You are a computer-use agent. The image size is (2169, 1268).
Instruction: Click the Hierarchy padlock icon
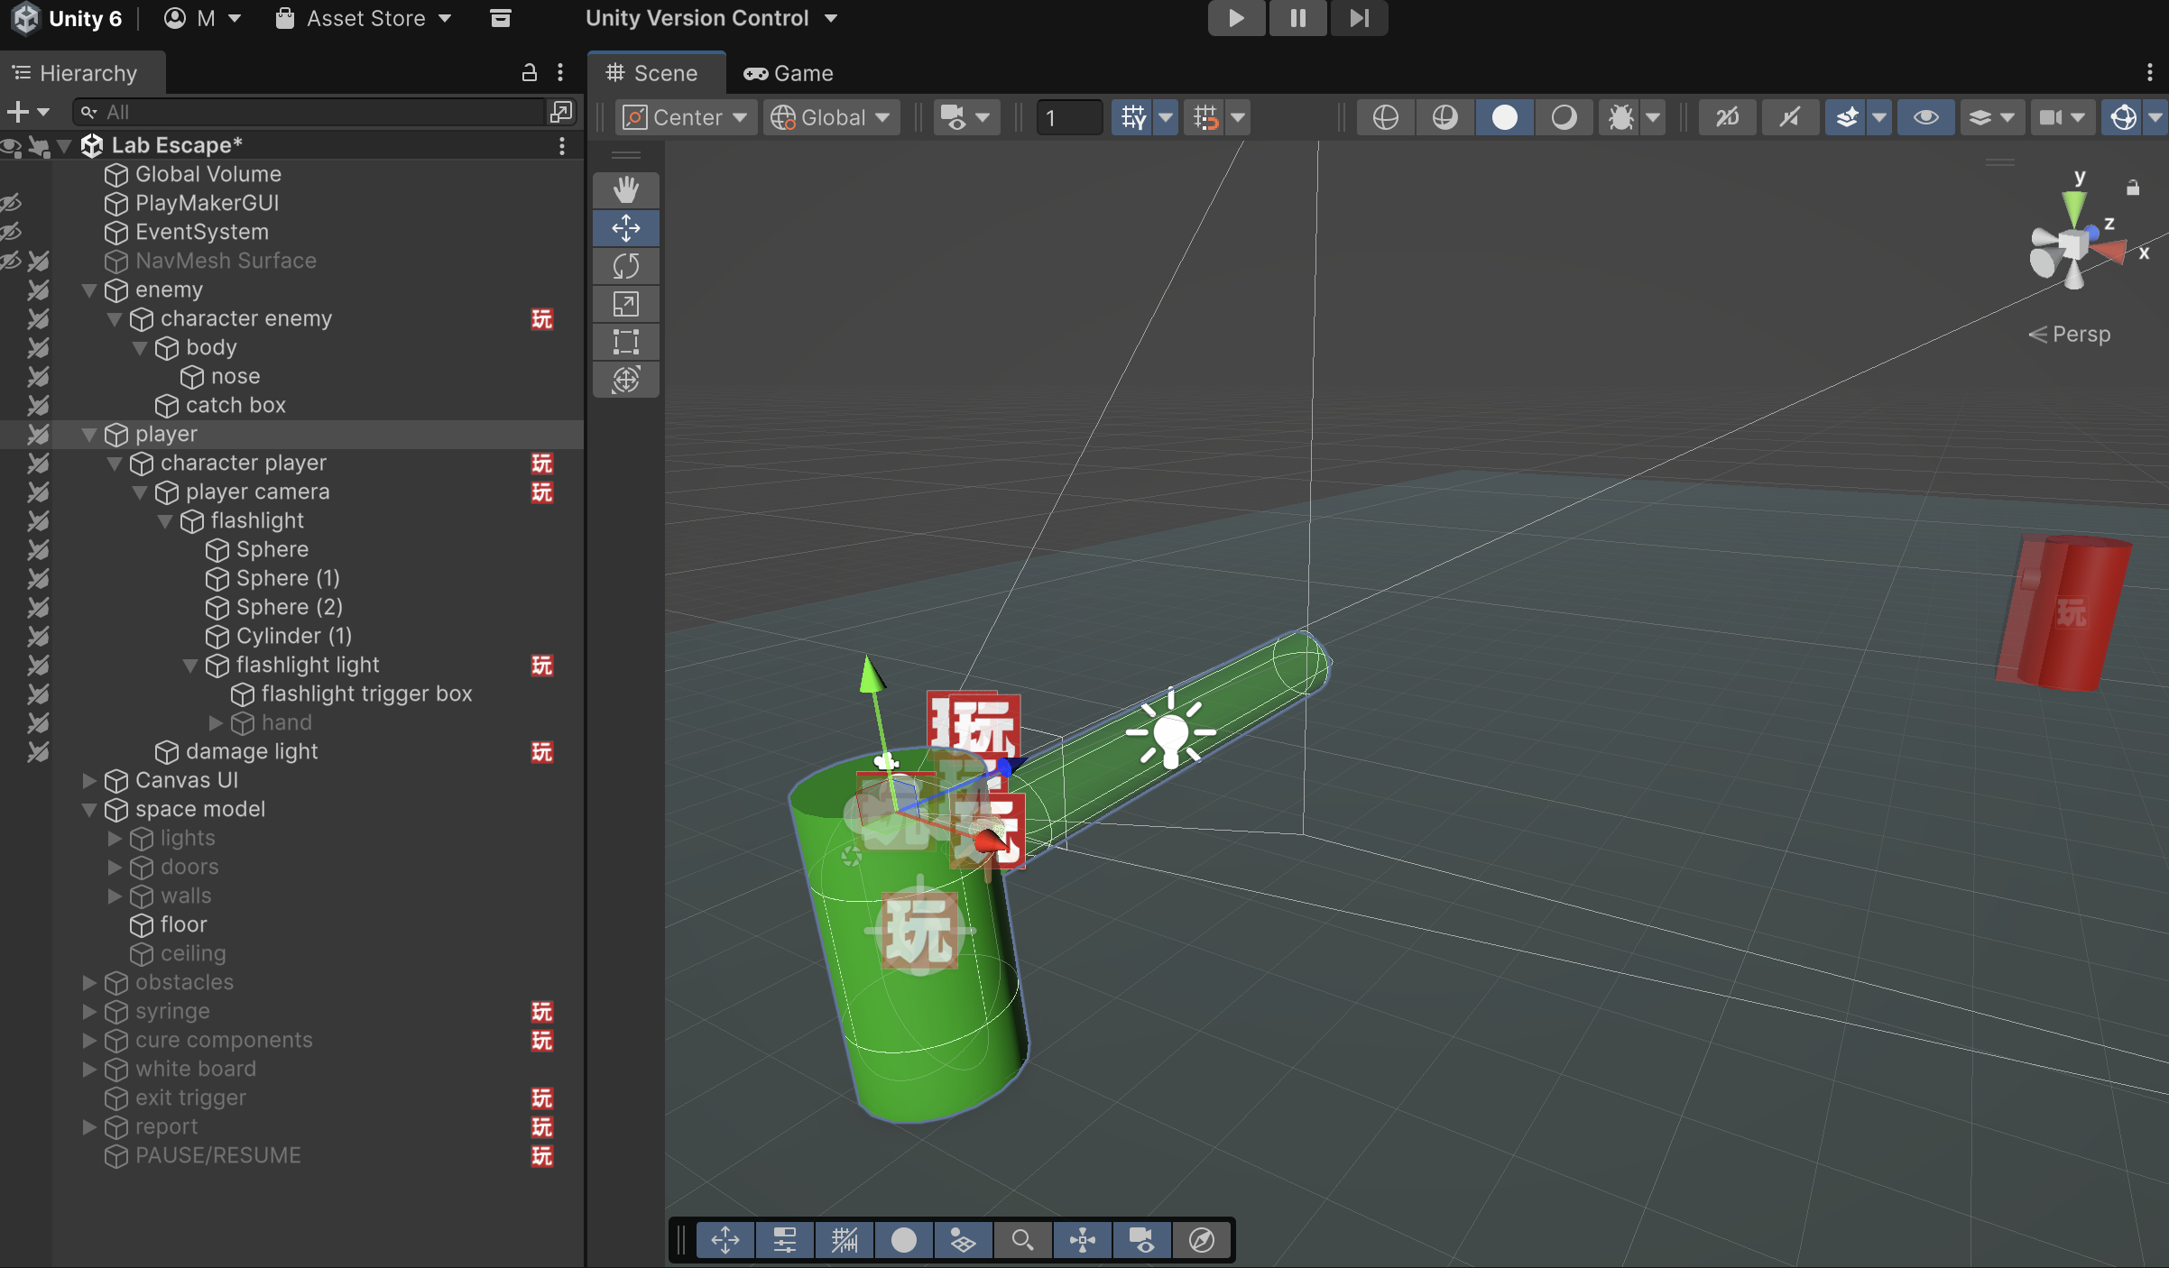coord(529,73)
